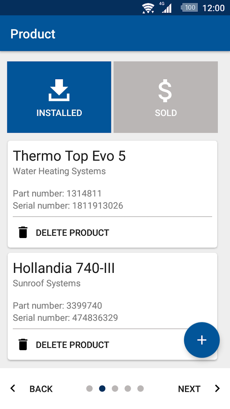Open the Hollandia 740-III card title
This screenshot has height=409, width=230.
point(64,268)
